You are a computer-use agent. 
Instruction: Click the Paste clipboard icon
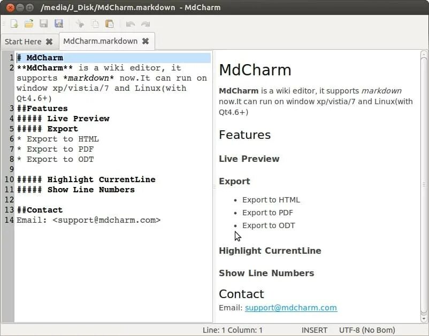pos(110,24)
